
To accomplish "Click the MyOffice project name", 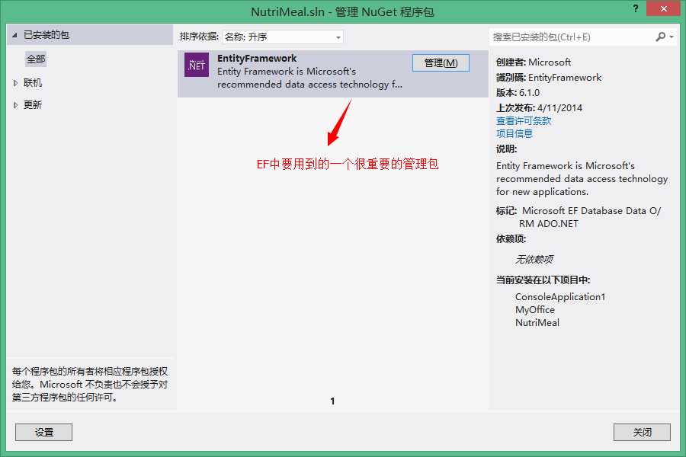I will pos(535,310).
